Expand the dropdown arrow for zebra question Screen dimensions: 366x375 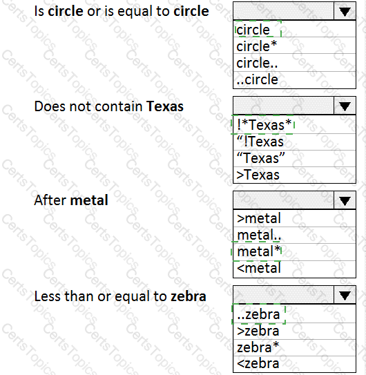pos(345,295)
